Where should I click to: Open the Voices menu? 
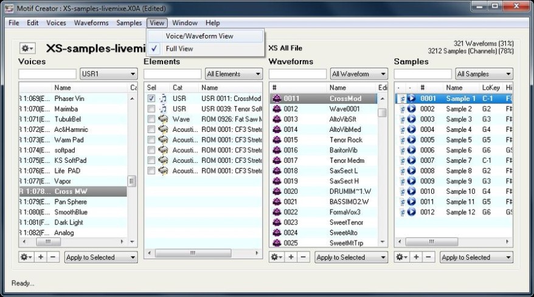pyautogui.click(x=56, y=23)
